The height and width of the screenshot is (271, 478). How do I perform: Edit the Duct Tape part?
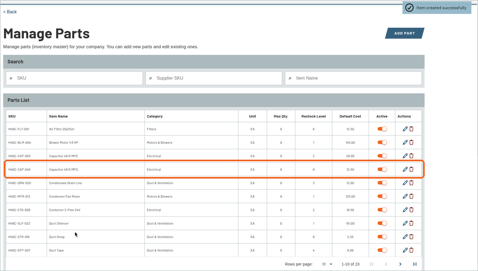pos(405,250)
